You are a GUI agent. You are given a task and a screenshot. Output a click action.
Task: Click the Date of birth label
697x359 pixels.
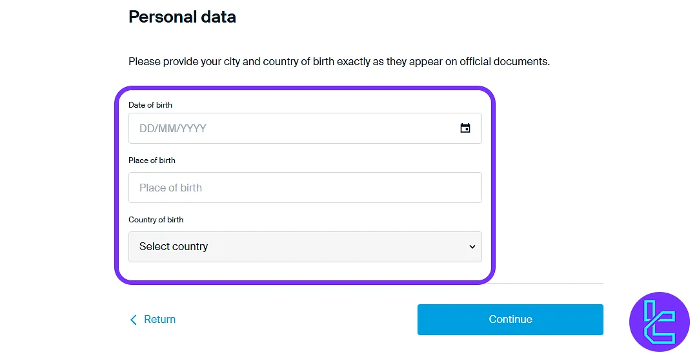[150, 105]
